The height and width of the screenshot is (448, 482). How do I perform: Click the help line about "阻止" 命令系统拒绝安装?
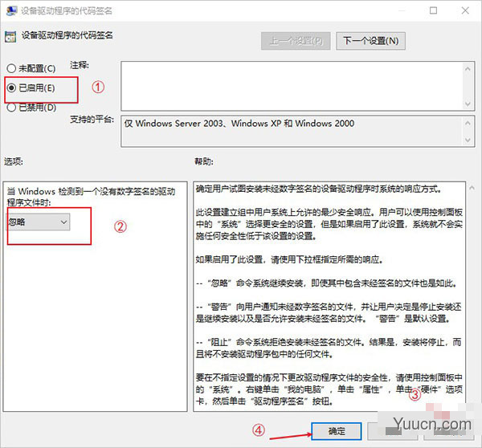click(x=329, y=348)
